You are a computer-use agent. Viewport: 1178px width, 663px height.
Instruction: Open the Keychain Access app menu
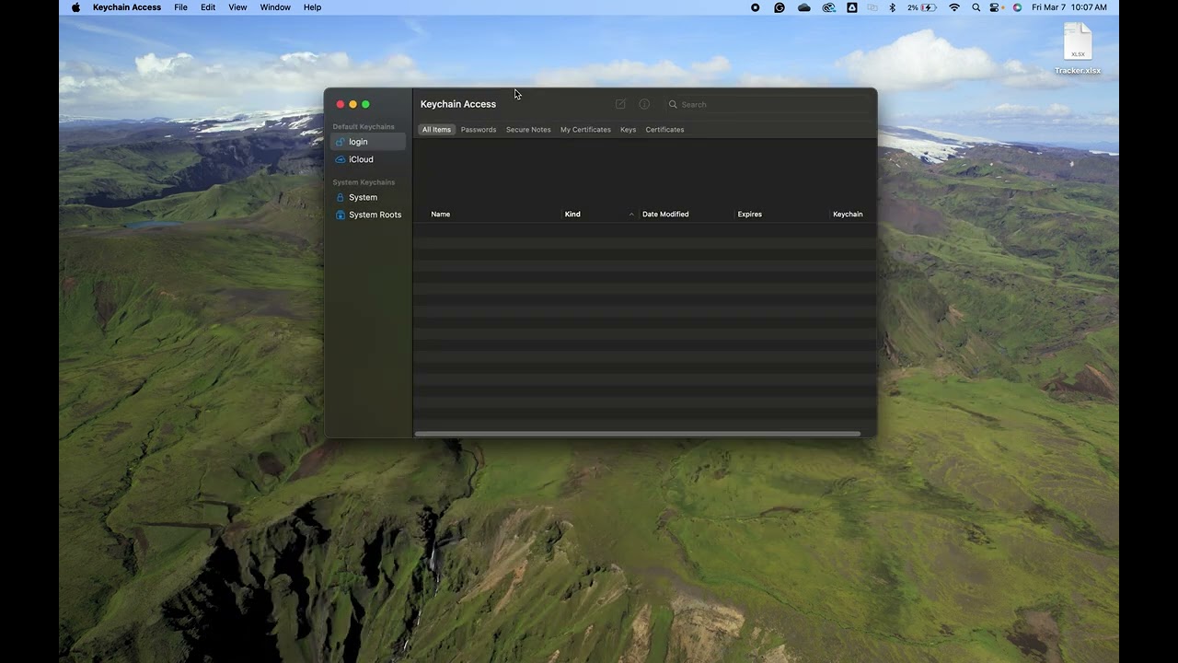pyautogui.click(x=127, y=7)
